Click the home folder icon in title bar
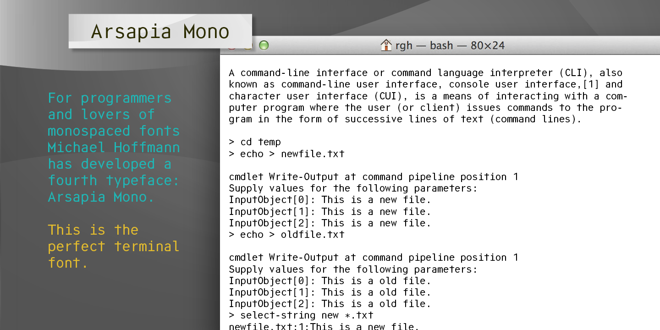This screenshot has height=330, width=660. pyautogui.click(x=386, y=45)
